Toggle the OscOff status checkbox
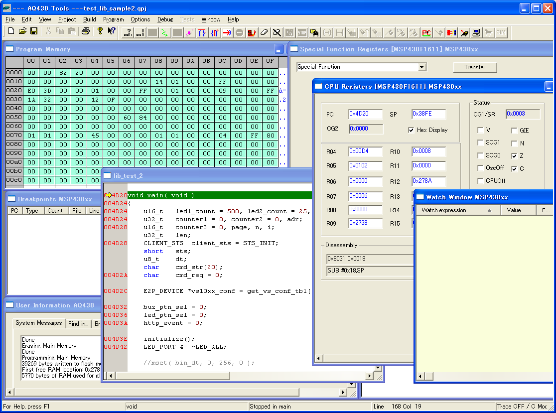 click(480, 168)
